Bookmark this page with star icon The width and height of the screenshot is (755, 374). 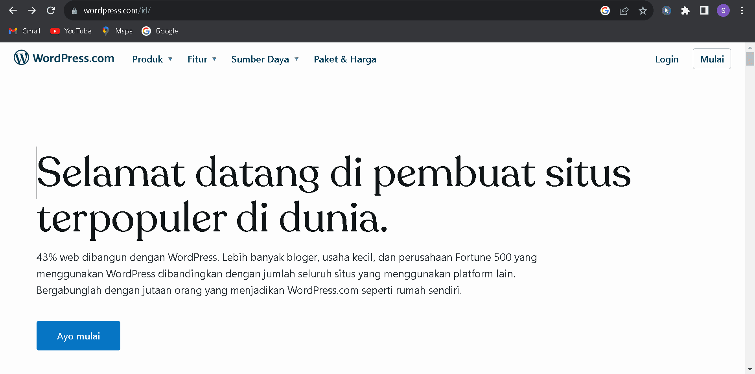(x=643, y=11)
